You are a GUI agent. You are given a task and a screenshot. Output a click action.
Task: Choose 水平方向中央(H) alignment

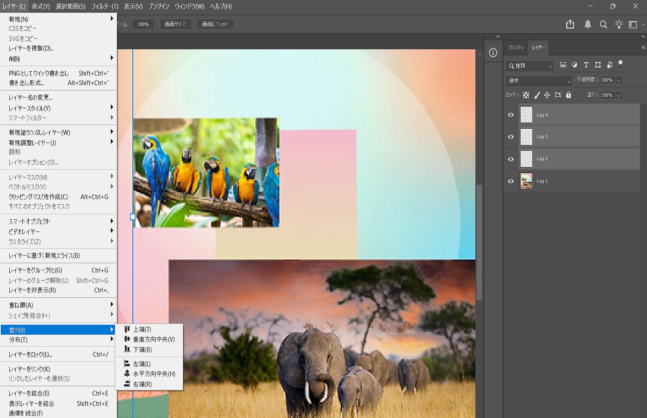tap(149, 374)
